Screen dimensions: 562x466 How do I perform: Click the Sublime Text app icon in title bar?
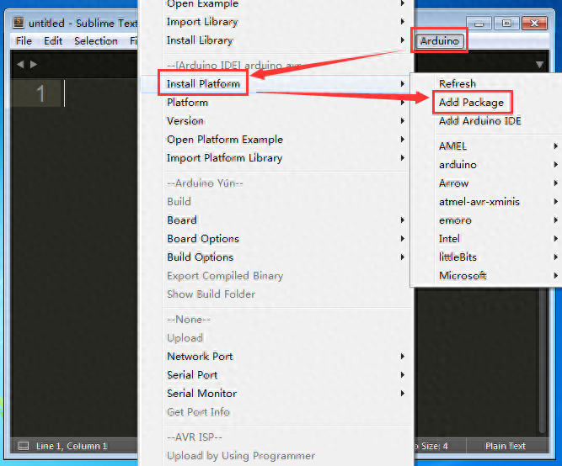coord(19,23)
